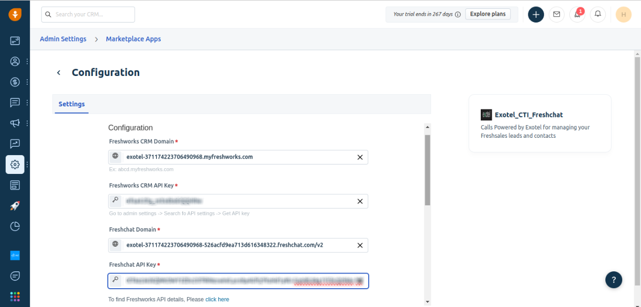Go to the Admin Settings breadcrumb
This screenshot has height=307, width=641.
pos(63,39)
